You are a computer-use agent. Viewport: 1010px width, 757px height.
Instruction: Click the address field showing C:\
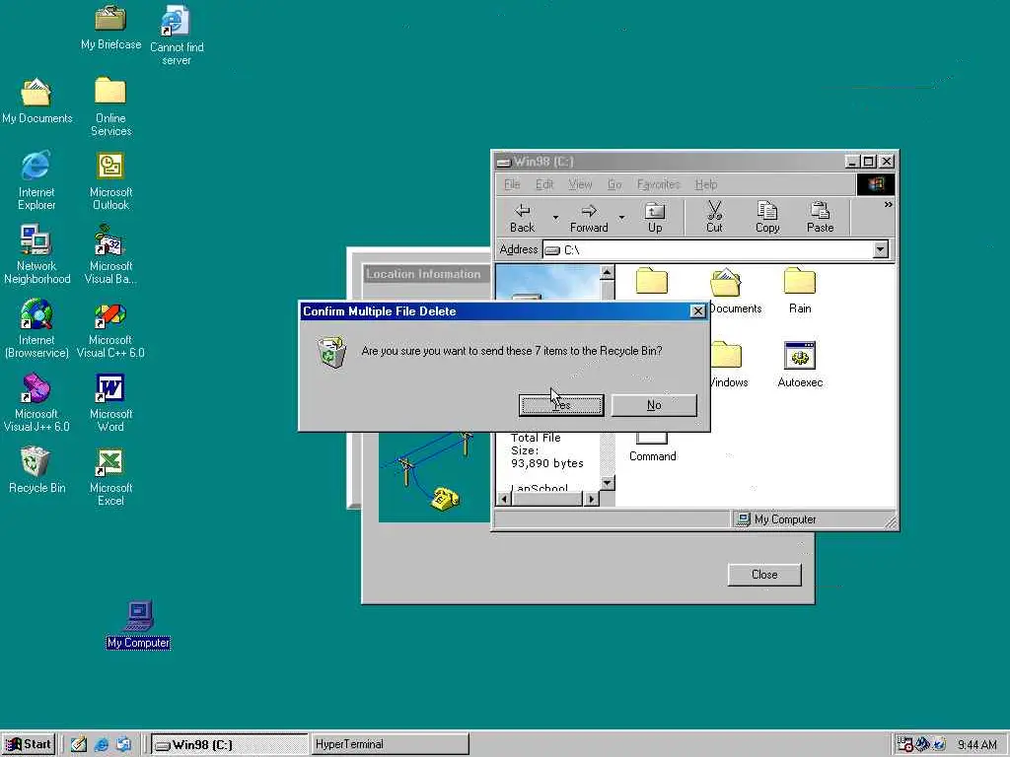coord(708,249)
